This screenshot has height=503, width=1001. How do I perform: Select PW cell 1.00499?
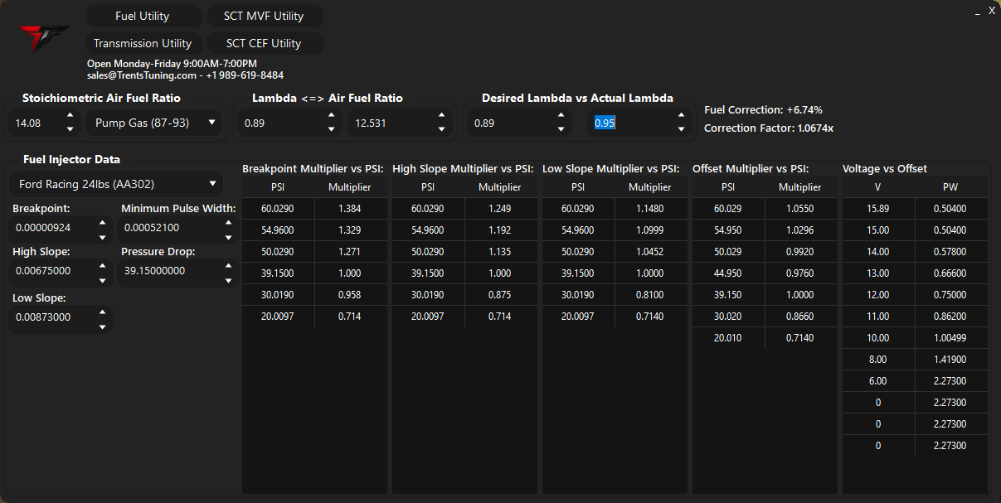coord(950,338)
